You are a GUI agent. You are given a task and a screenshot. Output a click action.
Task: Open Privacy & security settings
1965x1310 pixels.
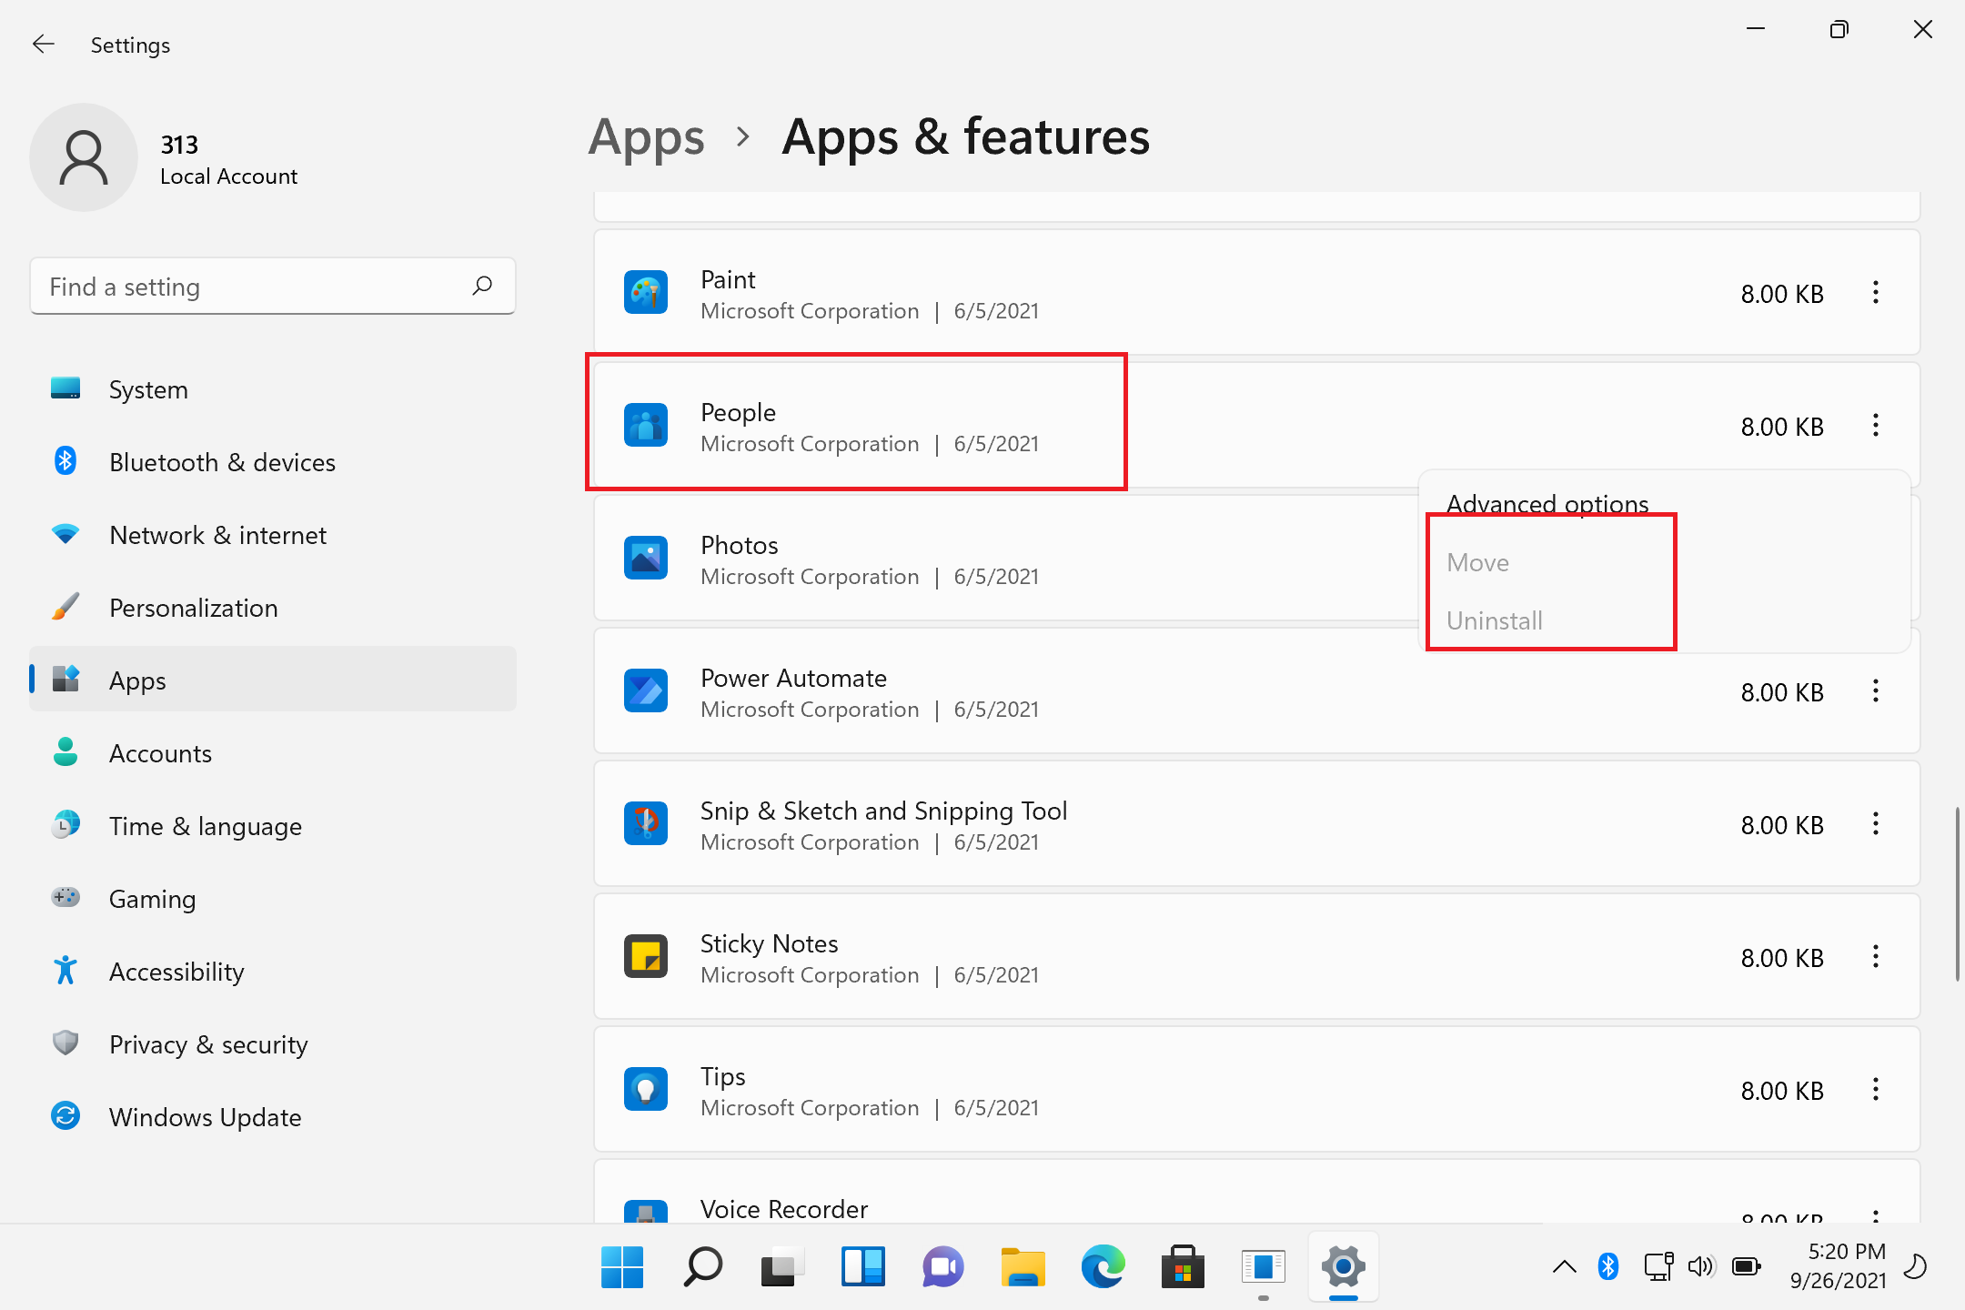pos(273,1044)
